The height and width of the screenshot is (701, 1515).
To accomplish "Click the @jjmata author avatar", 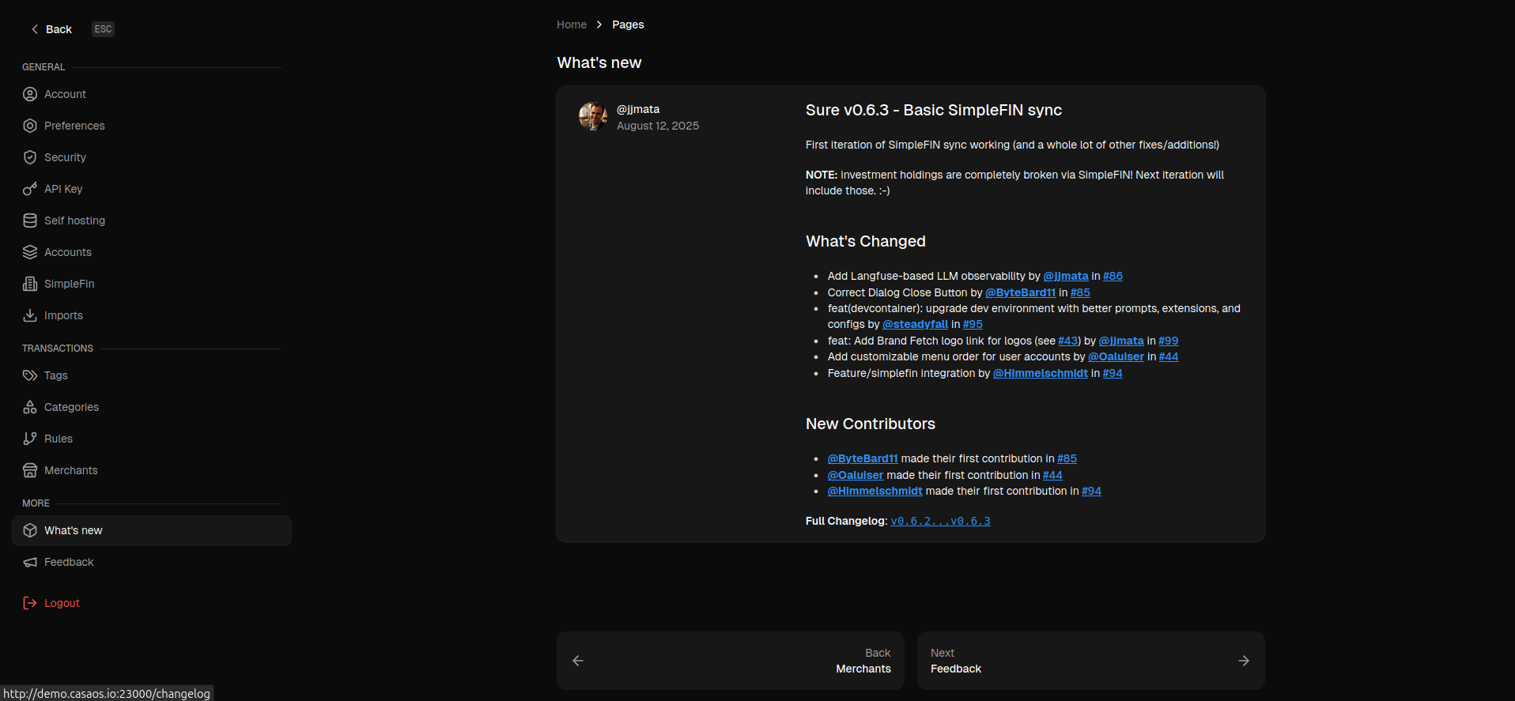I will coord(592,116).
